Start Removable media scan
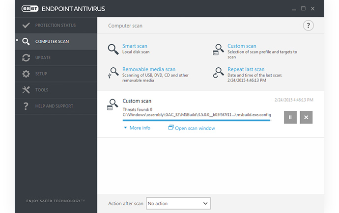339x213 pixels. (149, 69)
